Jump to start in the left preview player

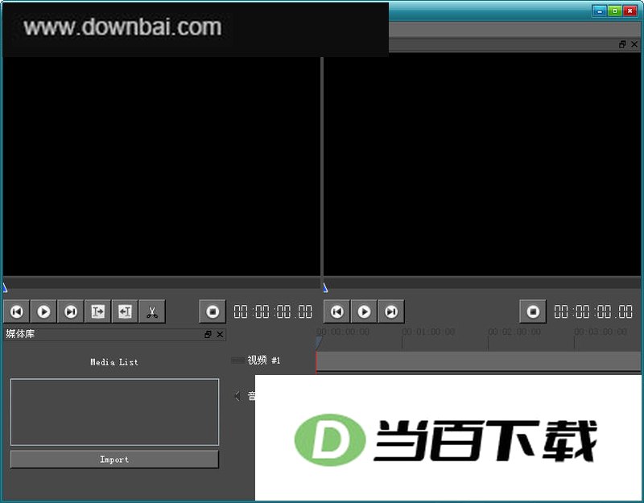point(17,311)
